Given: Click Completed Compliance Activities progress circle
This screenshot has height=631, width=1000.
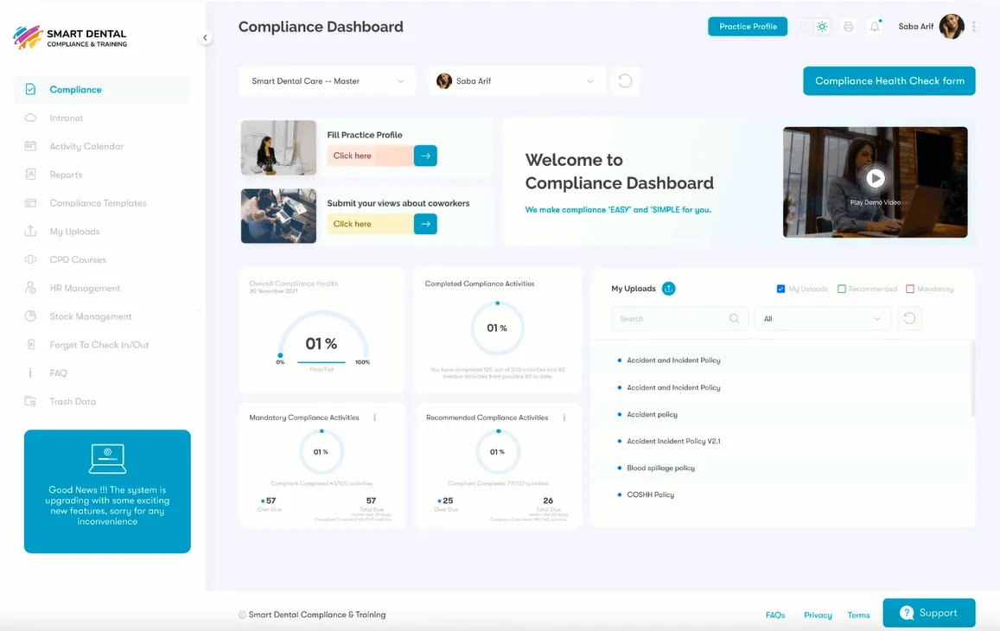Looking at the screenshot, I should pos(498,328).
